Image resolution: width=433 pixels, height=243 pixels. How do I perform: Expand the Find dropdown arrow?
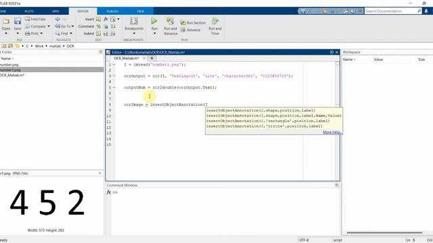point(71,34)
